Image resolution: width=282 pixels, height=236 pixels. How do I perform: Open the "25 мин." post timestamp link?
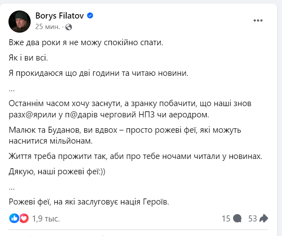[48, 27]
